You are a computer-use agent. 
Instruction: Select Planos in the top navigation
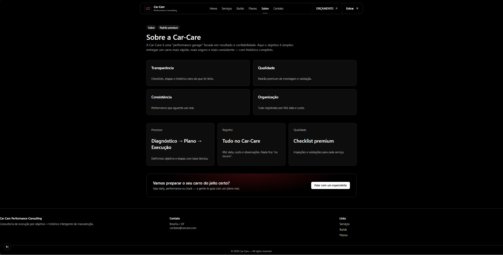(x=253, y=8)
